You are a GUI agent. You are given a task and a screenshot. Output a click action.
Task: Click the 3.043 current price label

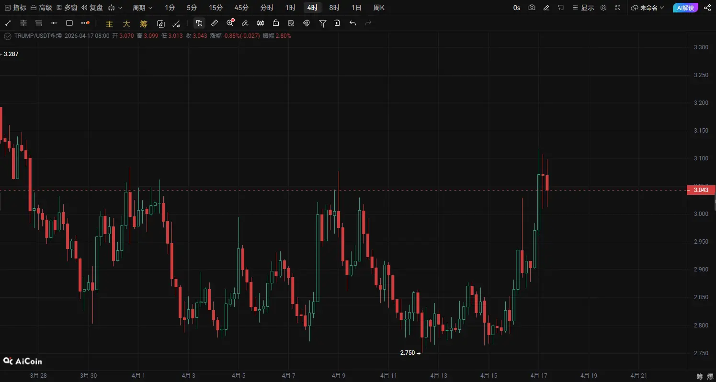pyautogui.click(x=701, y=190)
